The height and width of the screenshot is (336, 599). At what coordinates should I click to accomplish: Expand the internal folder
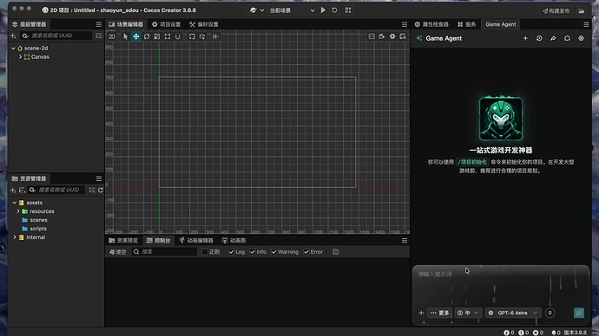pos(15,237)
